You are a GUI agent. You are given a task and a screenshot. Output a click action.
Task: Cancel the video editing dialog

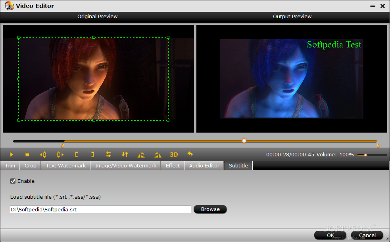point(367,236)
